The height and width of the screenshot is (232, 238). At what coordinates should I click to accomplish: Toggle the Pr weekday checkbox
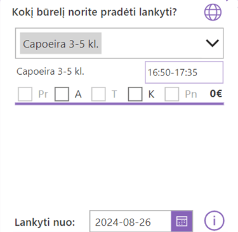[25, 94]
